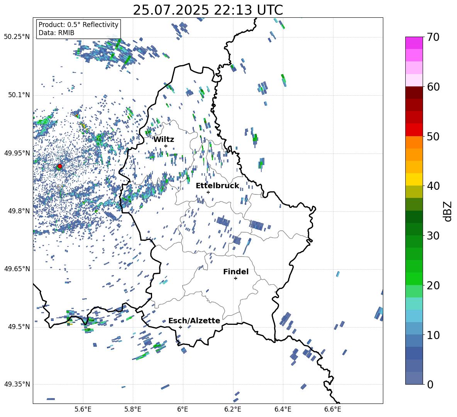Click the magenta top colorbar segment
The height and width of the screenshot is (417, 457).
[414, 43]
